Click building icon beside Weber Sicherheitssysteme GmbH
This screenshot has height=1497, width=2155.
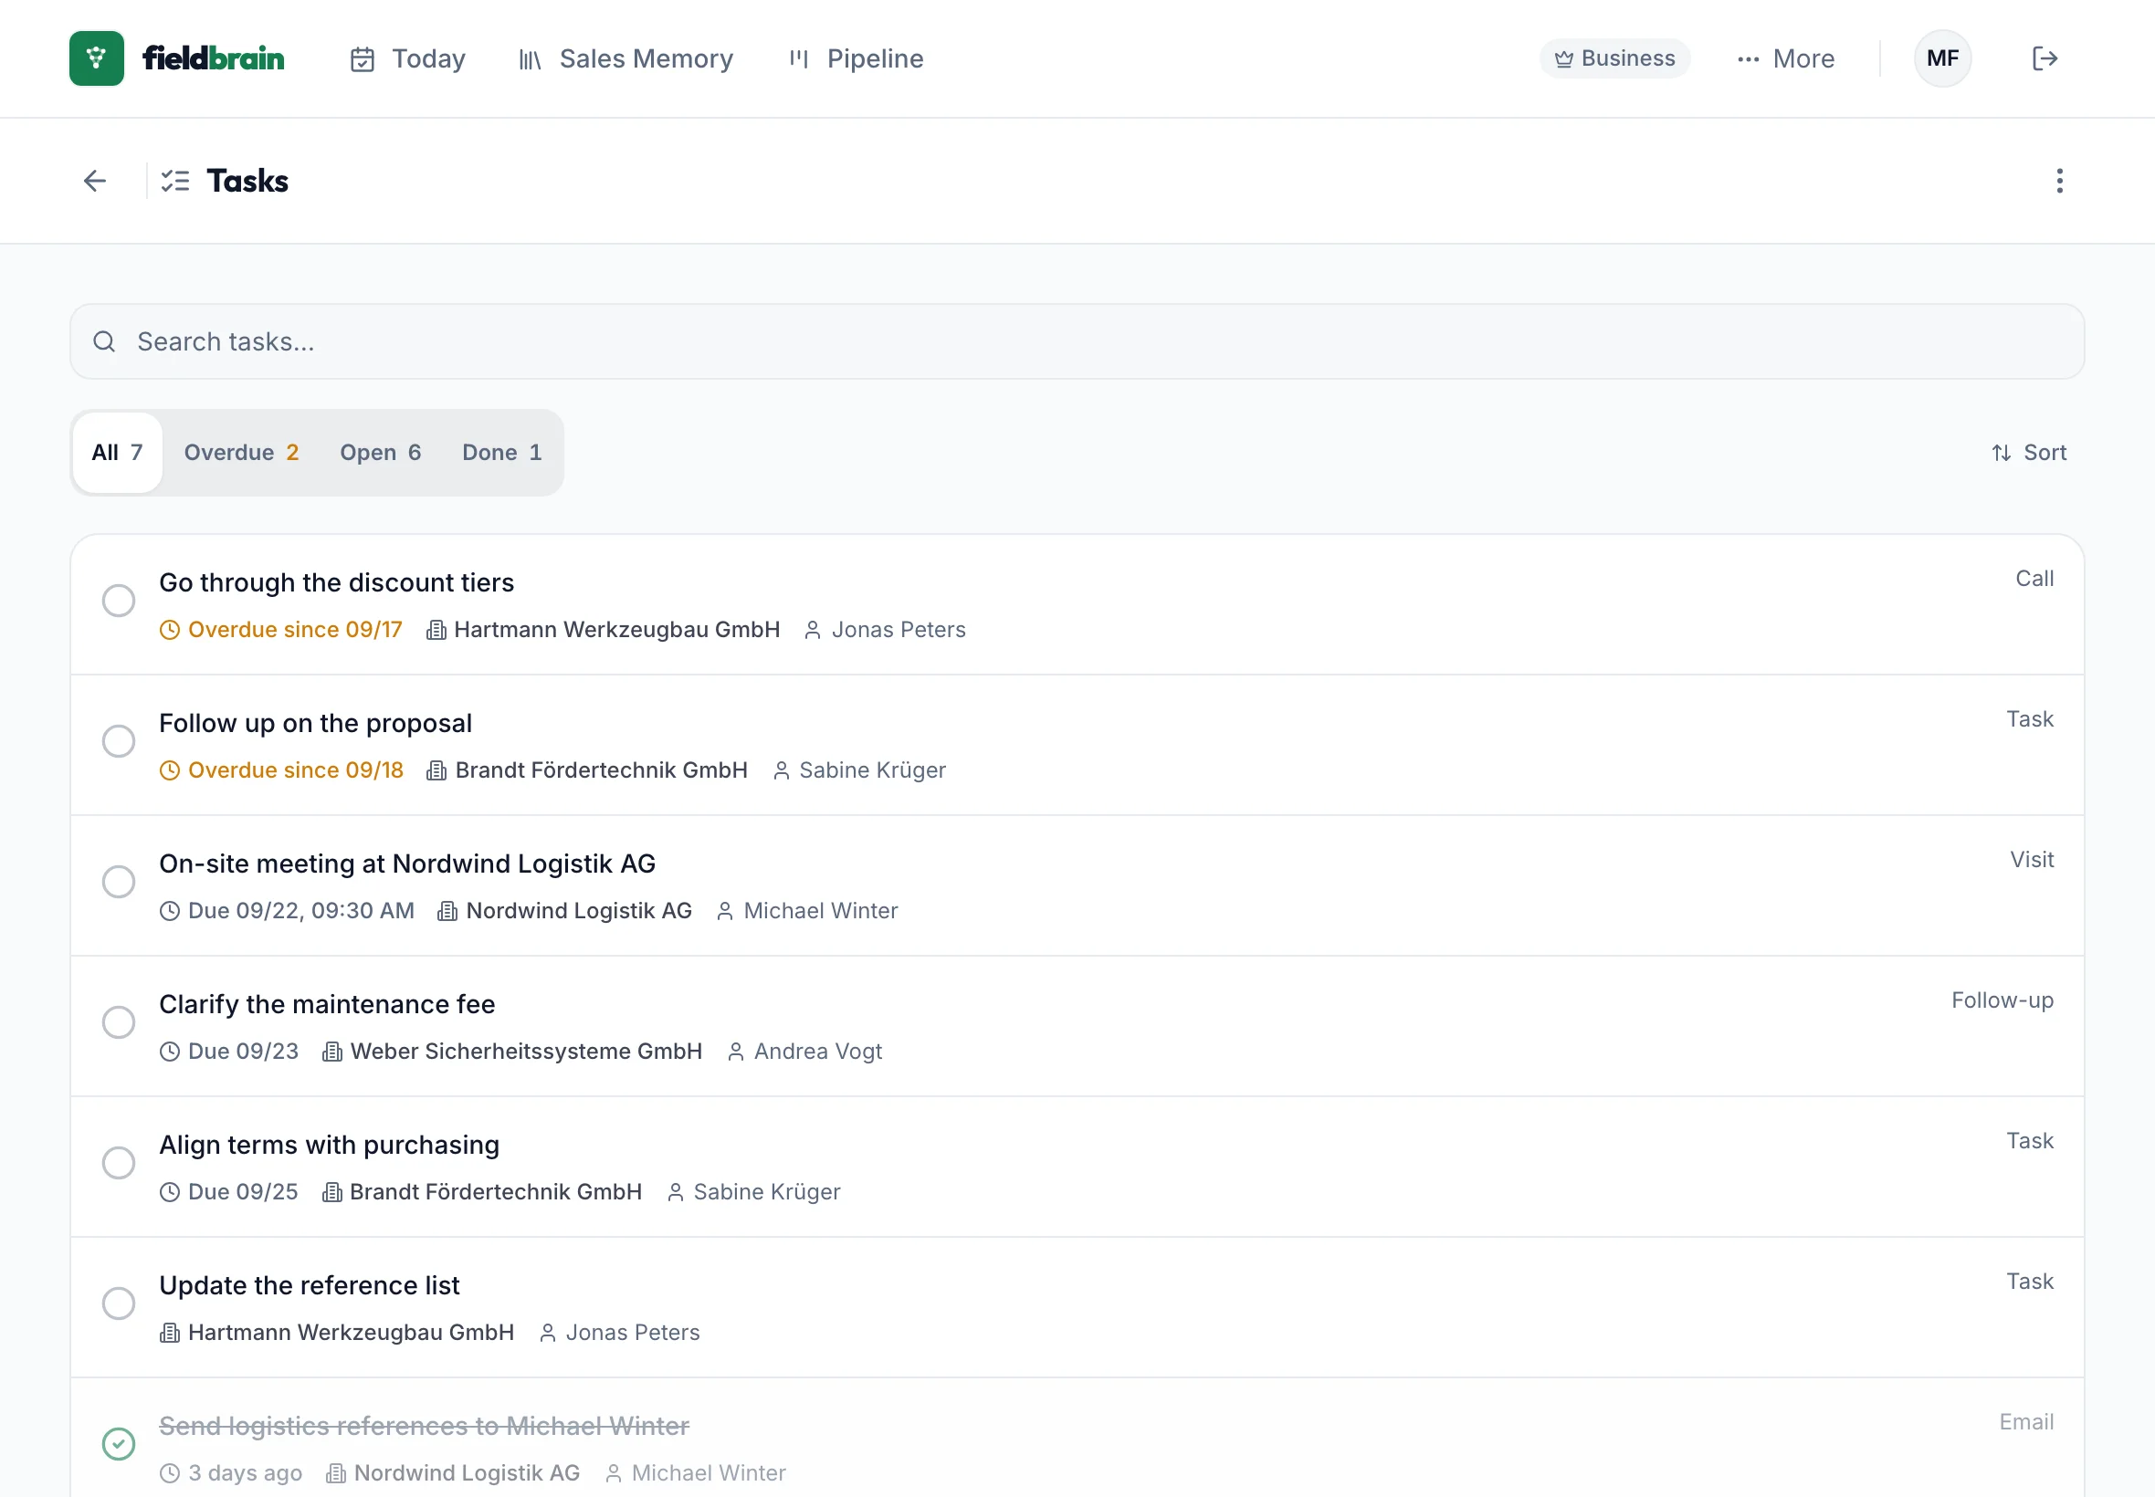click(x=332, y=1052)
